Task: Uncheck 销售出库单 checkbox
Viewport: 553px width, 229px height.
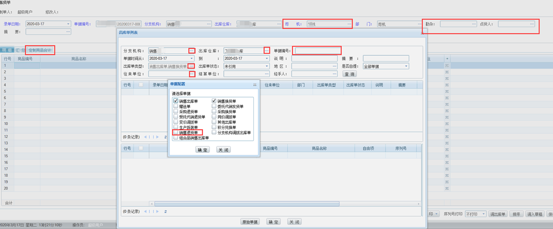Action: [x=176, y=101]
